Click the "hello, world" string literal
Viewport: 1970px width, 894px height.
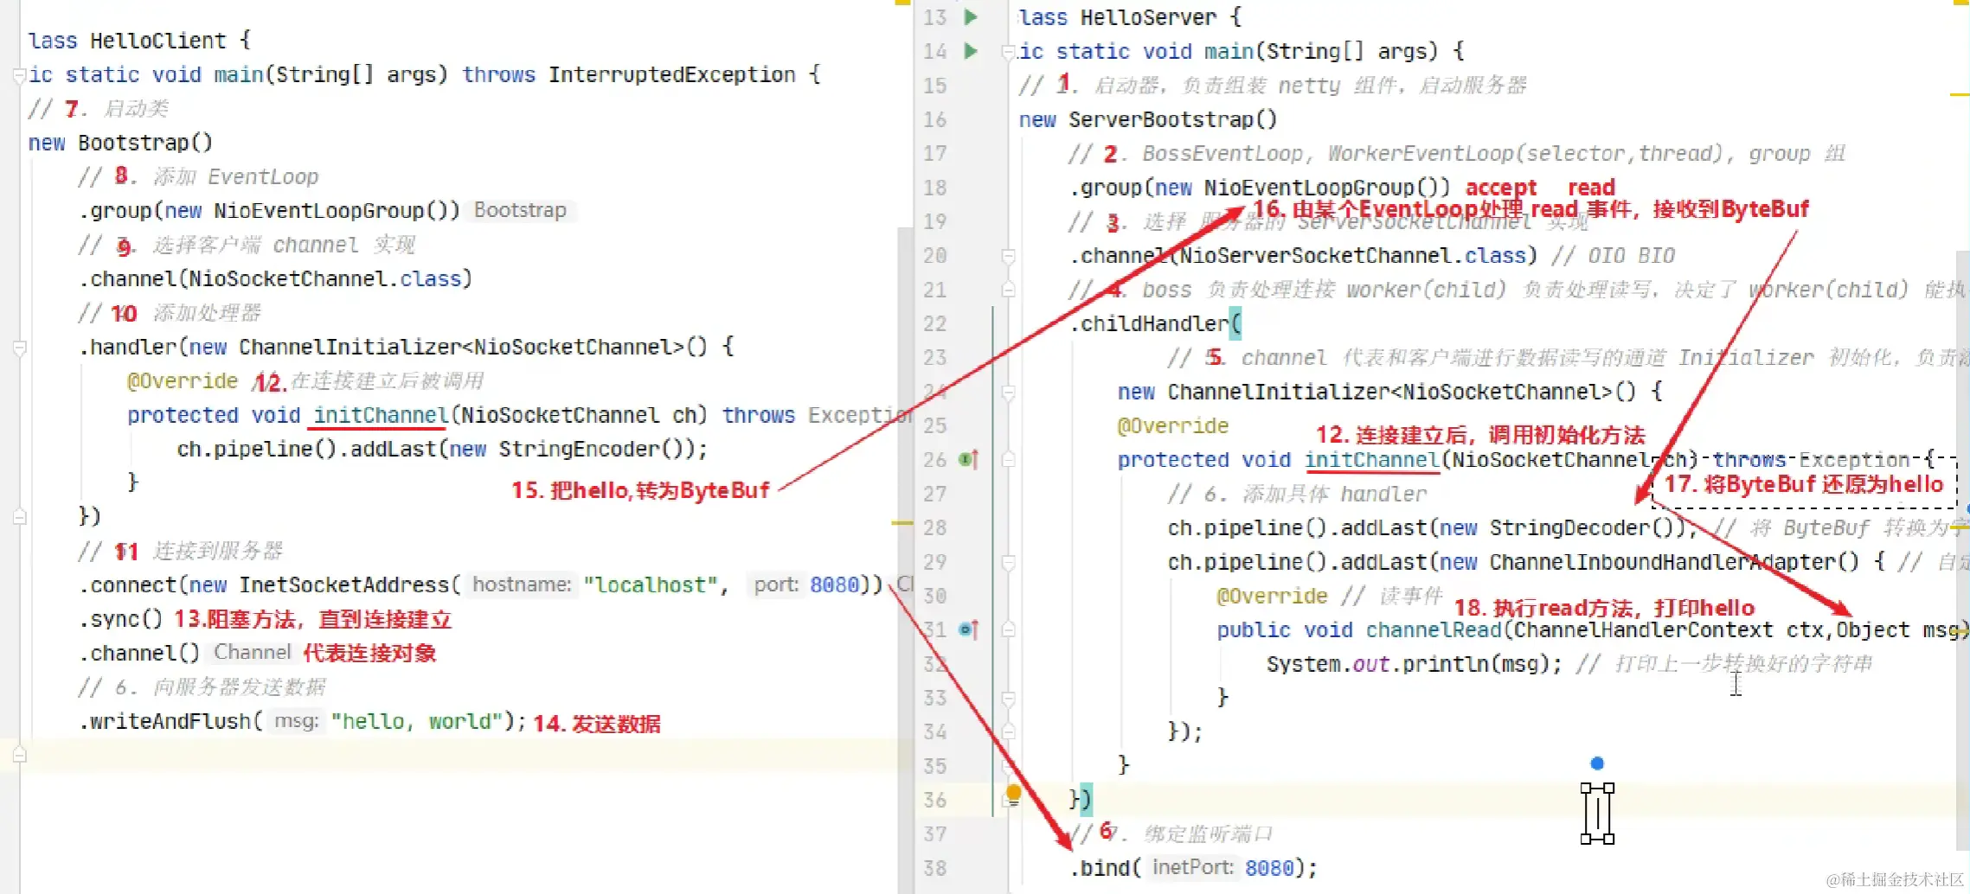(x=417, y=721)
